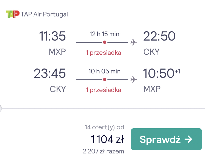Viewport: 205px width, 160px height.
Task: Click the arrow on the Sprawdź button
Action: (188, 139)
